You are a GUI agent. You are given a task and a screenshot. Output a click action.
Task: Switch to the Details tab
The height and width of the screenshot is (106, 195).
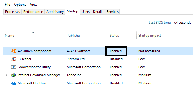click(98, 12)
